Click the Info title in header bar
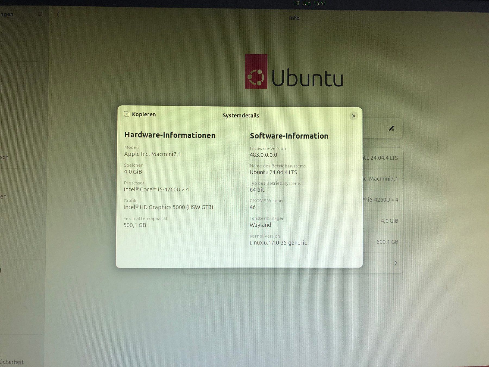The height and width of the screenshot is (367, 489). [294, 18]
